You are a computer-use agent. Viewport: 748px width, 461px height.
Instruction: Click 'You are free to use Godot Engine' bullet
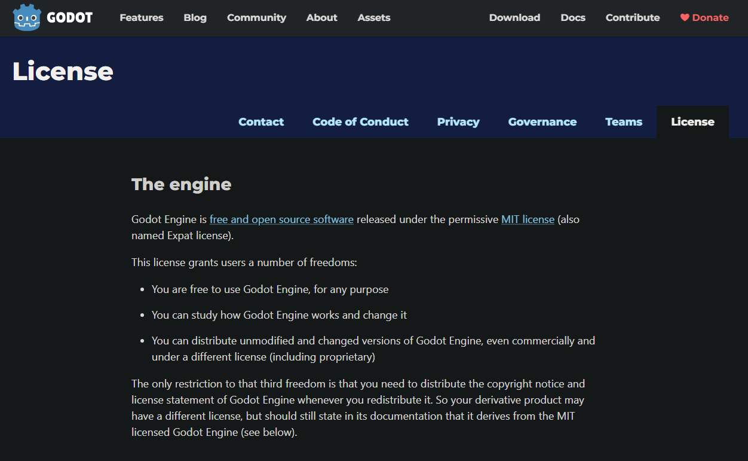tap(270, 289)
